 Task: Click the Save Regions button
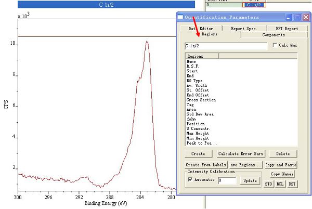245,165
